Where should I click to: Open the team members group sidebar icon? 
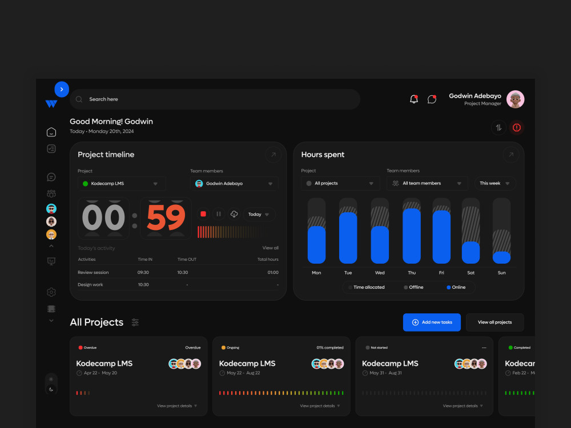51,193
